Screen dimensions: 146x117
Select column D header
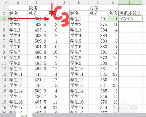click(64, 2)
